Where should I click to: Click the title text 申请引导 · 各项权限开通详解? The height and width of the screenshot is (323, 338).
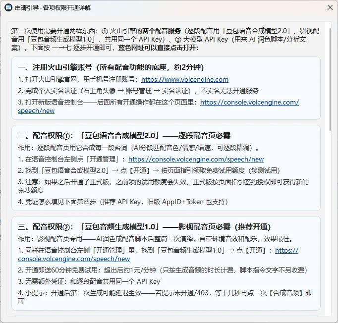[x=53, y=8]
